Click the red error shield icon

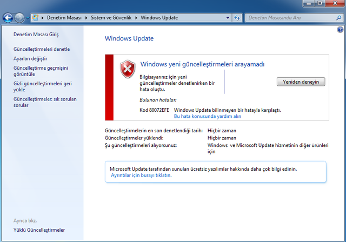pyautogui.click(x=128, y=69)
